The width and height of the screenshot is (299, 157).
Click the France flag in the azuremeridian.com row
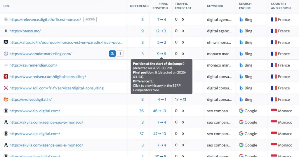(x=274, y=65)
